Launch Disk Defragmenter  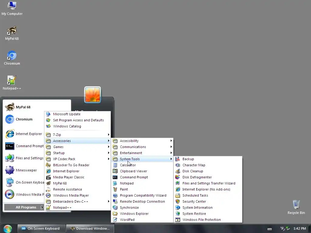point(208,177)
